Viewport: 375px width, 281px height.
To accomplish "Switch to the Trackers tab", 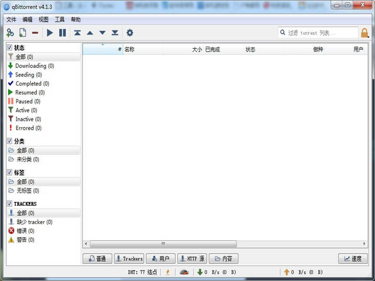I will (129, 259).
